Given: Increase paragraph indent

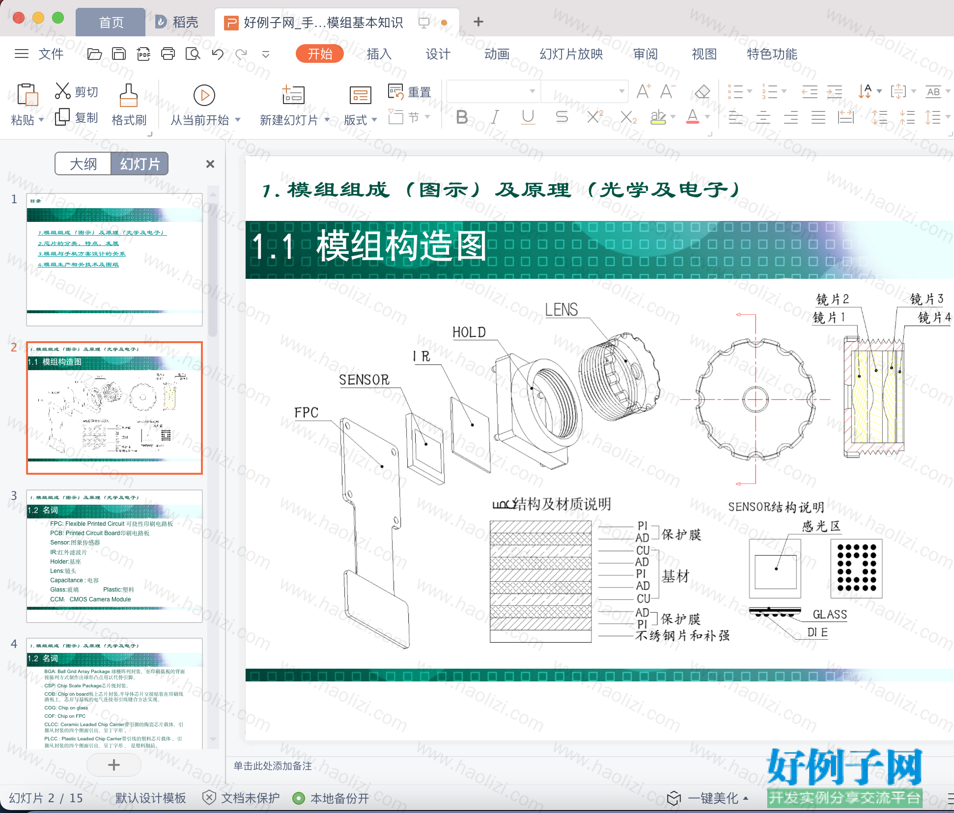Looking at the screenshot, I should click(x=834, y=91).
